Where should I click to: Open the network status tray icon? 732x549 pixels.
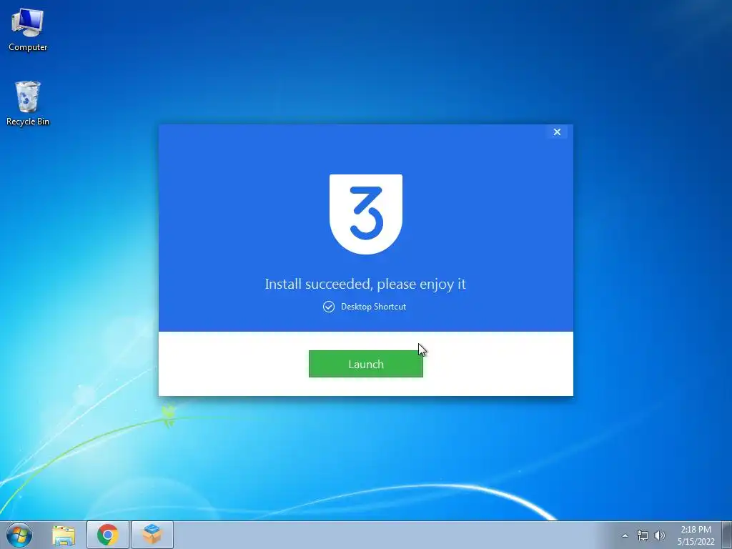643,535
